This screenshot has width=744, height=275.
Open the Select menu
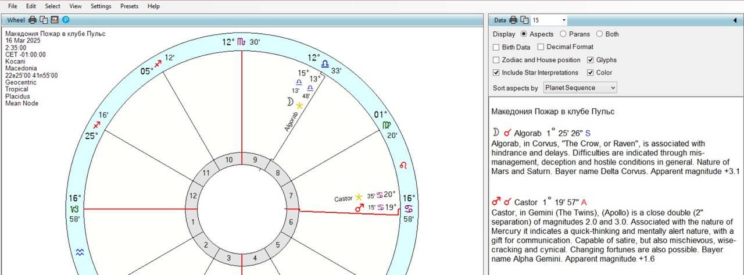click(x=53, y=6)
